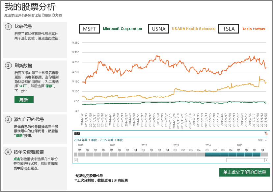Click the 比较代号 step heading
This screenshot has height=192, width=273.
23,27
